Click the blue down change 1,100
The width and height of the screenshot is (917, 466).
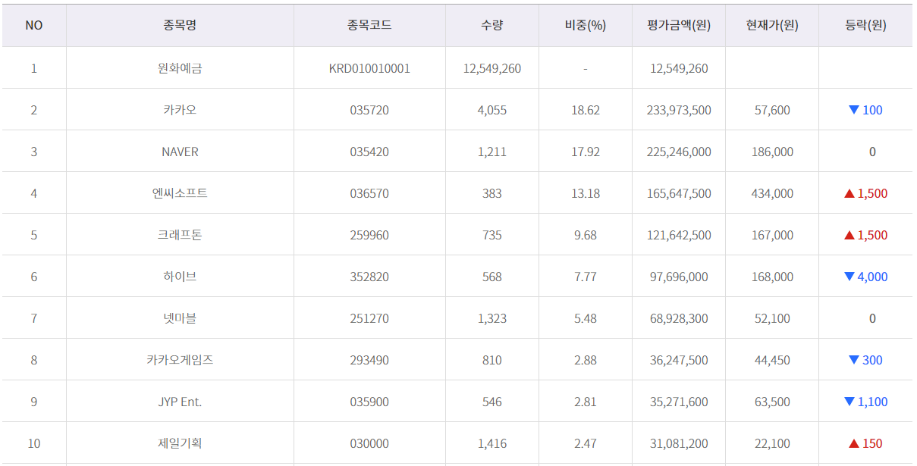pyautogui.click(x=865, y=402)
